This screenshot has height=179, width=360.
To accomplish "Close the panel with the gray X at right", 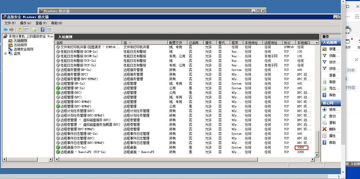I will pyautogui.click(x=357, y=60).
